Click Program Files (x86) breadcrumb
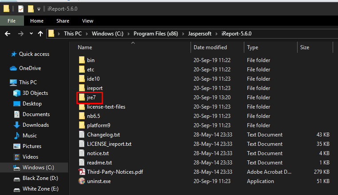Image resolution: width=338 pixels, height=195 pixels. coord(155,34)
